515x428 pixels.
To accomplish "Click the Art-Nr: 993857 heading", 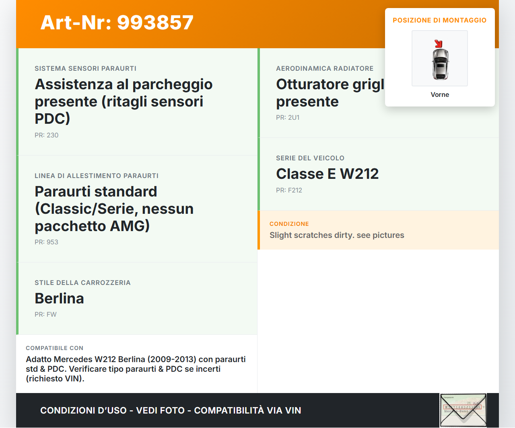I will pos(117,23).
